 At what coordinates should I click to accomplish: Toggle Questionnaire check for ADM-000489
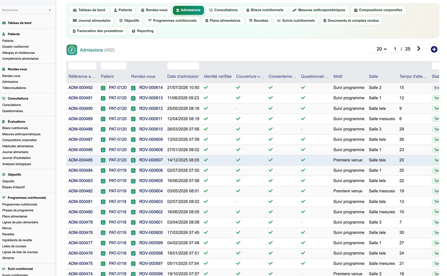point(303,119)
